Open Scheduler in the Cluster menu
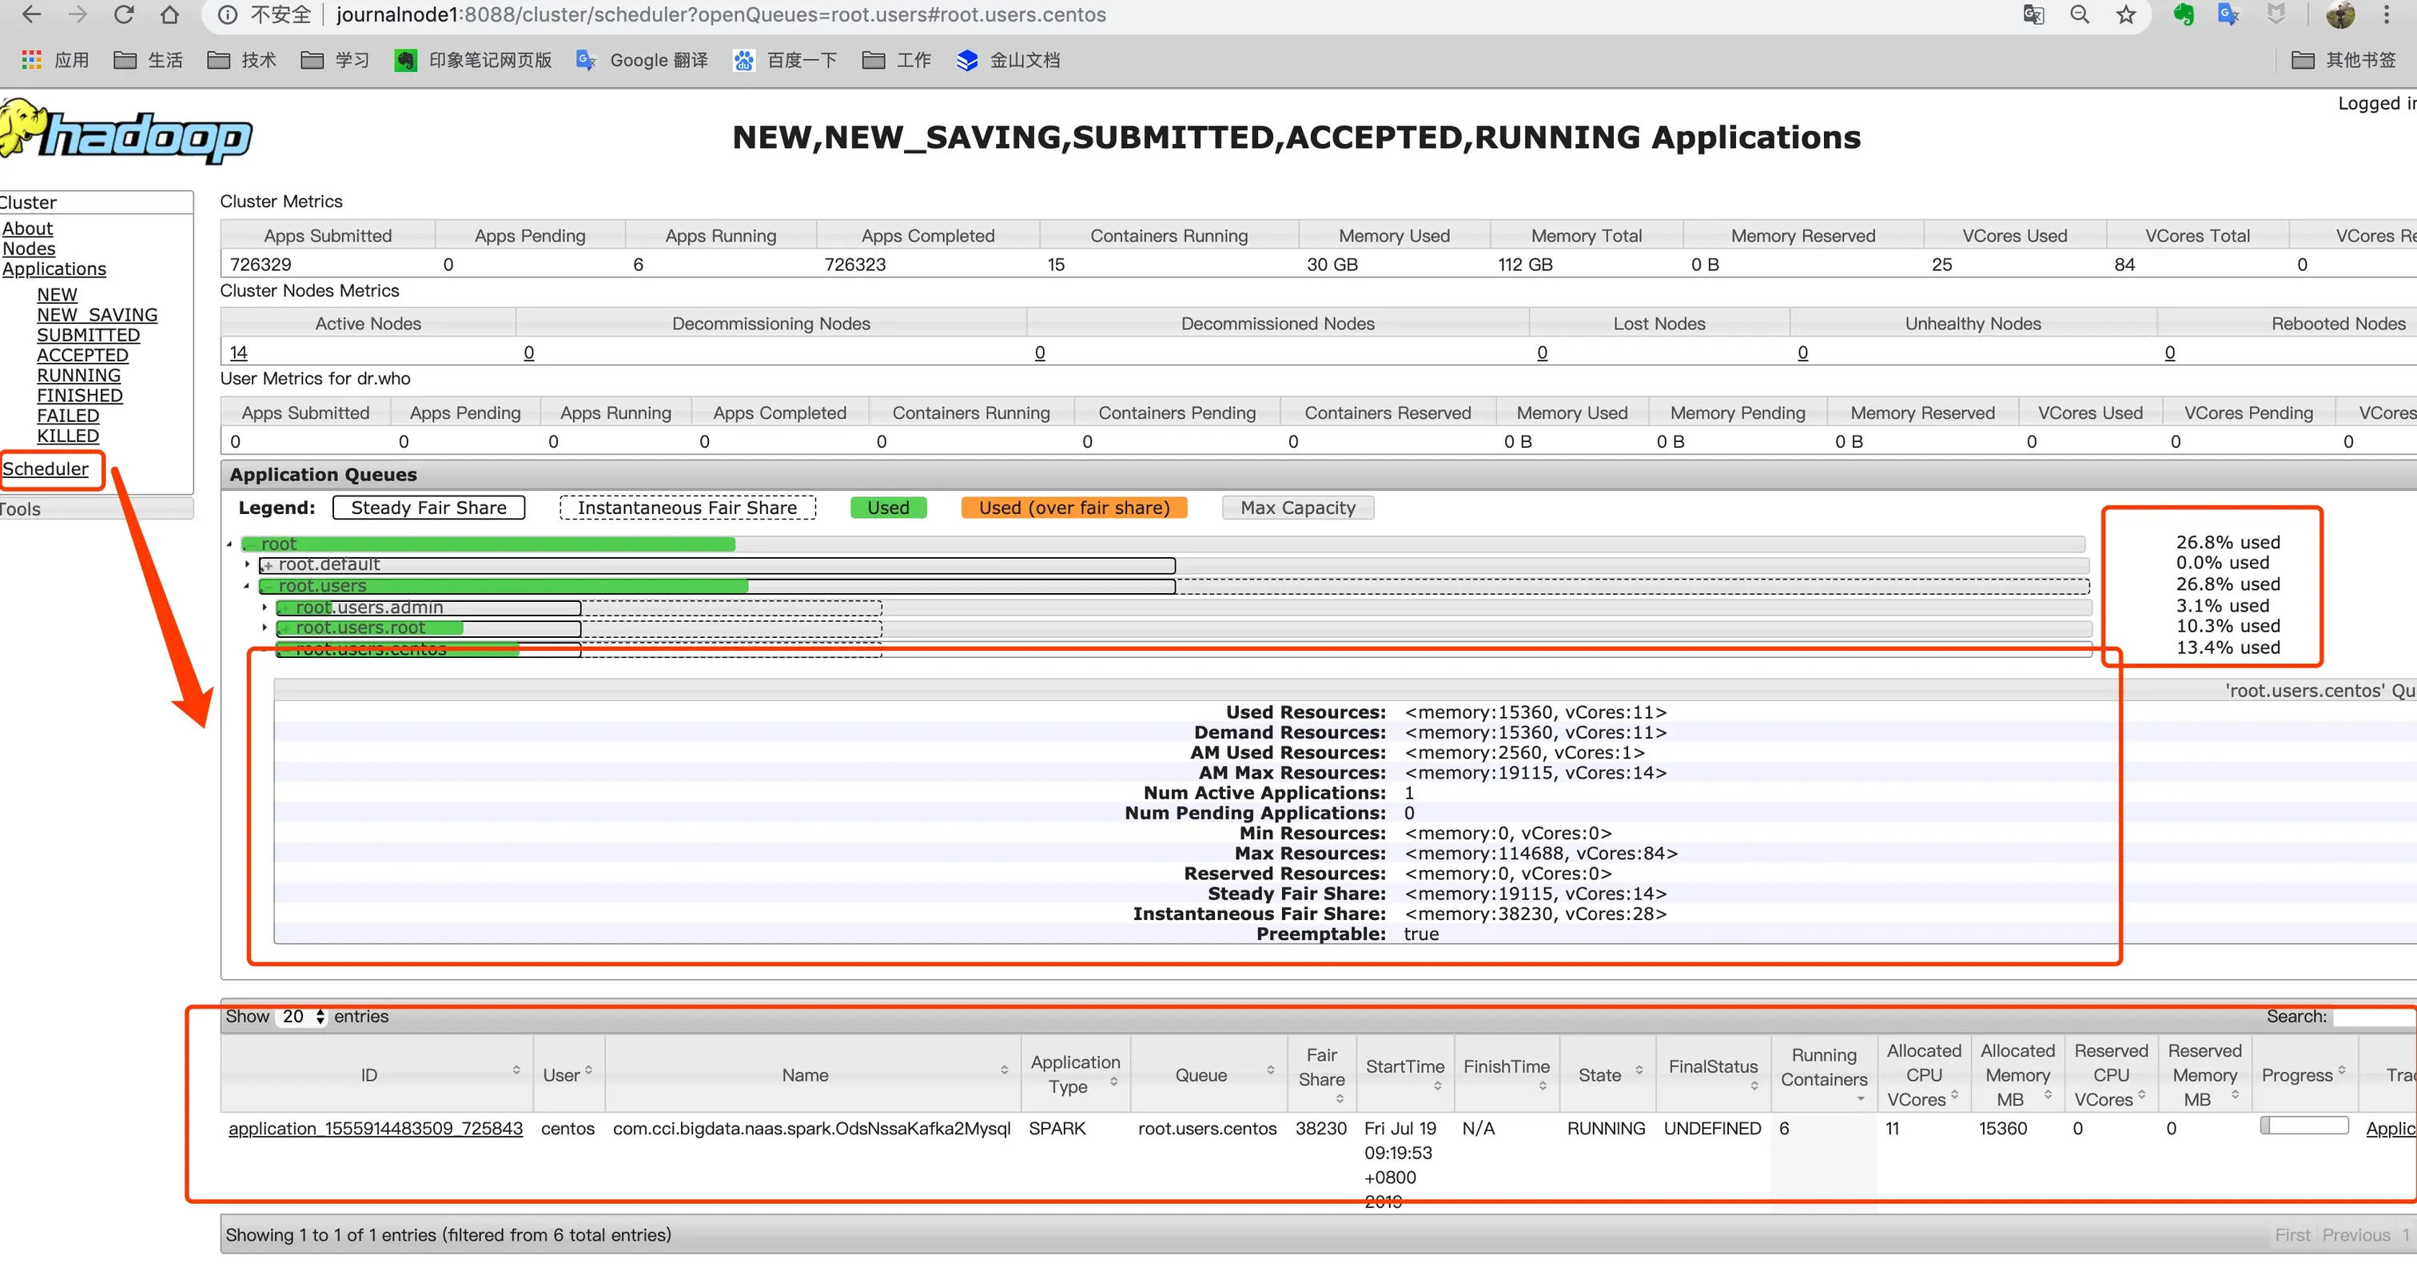 45,468
